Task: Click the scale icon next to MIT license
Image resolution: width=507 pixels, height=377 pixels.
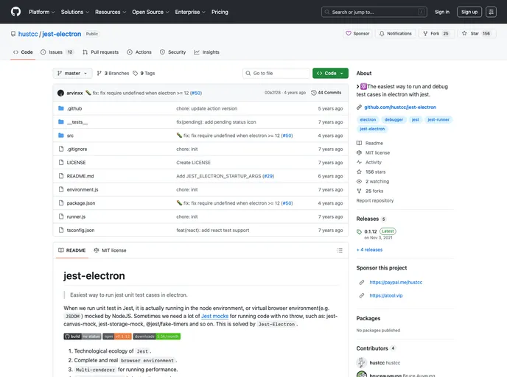Action: pyautogui.click(x=359, y=152)
